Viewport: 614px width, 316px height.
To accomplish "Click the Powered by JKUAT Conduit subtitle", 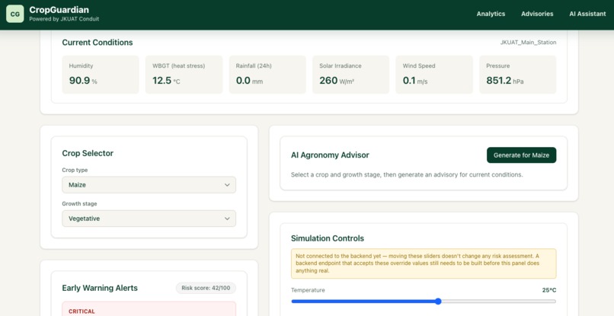I will [x=64, y=19].
